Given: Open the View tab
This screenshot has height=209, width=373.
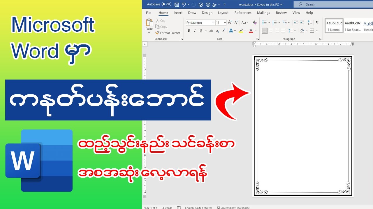Looking at the screenshot, I should pos(296,13).
